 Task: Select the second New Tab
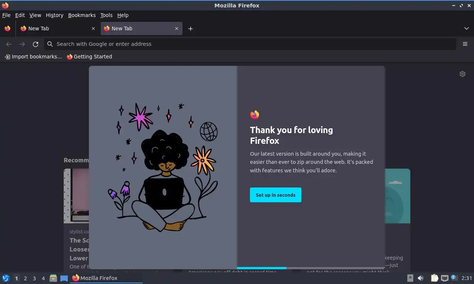pos(141,28)
